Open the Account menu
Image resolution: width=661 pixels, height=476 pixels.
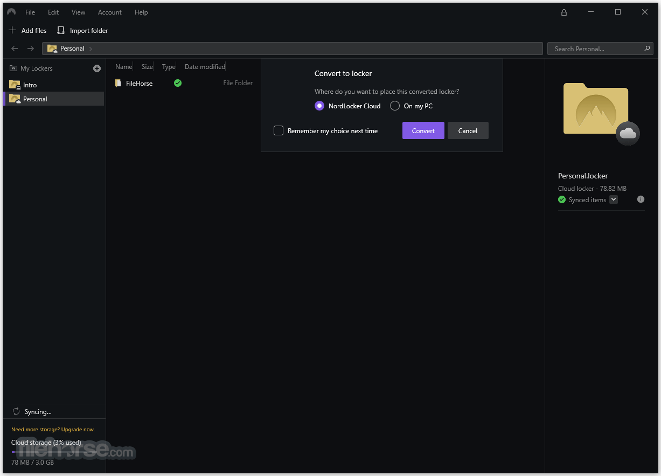[110, 12]
